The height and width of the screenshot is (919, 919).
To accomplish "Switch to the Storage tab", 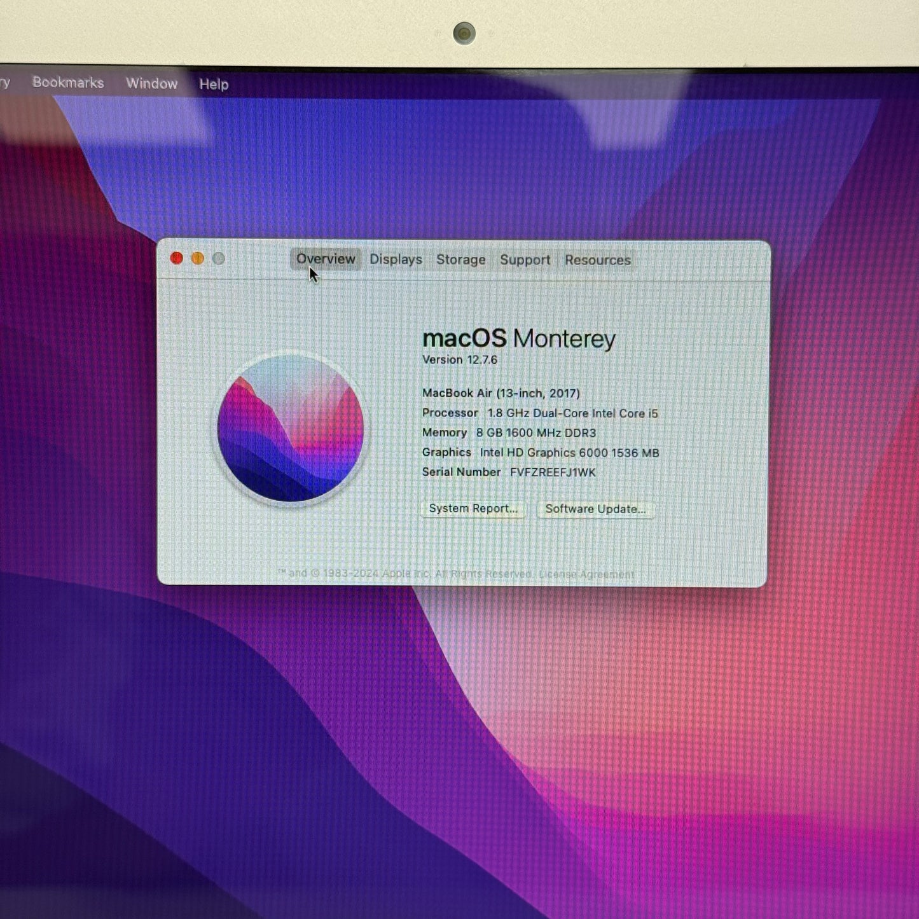I will click(460, 259).
